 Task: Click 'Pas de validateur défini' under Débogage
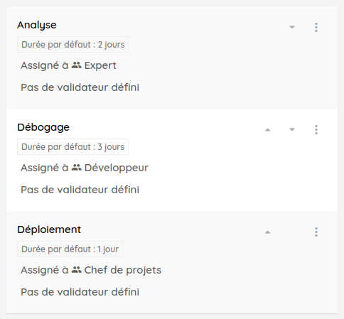point(80,190)
